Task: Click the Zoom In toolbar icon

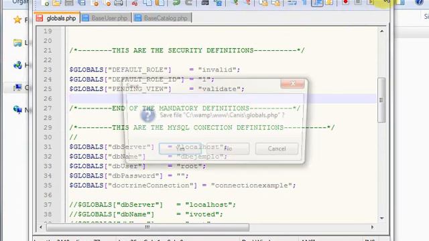Action: [x=235, y=3]
